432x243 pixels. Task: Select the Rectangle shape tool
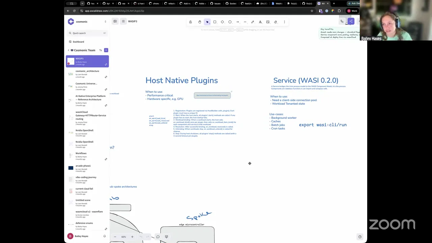pyautogui.click(x=215, y=22)
